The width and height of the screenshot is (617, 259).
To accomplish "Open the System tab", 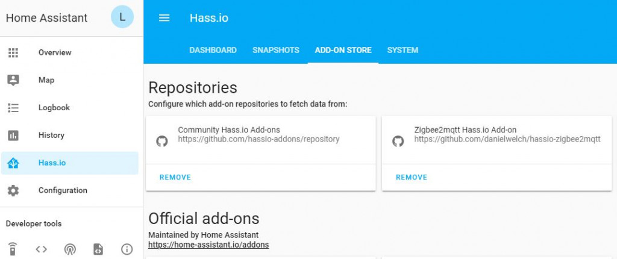I will [402, 50].
